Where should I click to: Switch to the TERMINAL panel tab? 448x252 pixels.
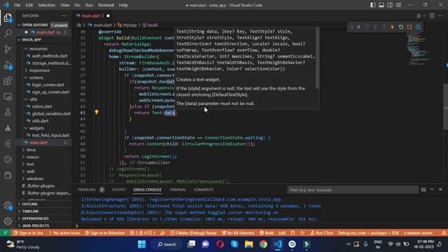[x=177, y=190]
